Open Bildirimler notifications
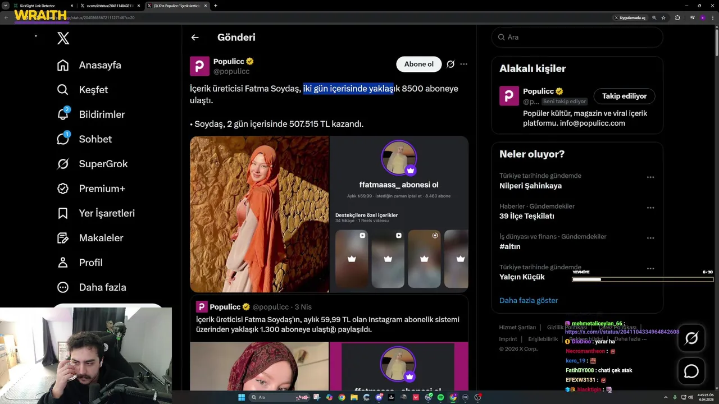719x404 pixels. [x=91, y=114]
